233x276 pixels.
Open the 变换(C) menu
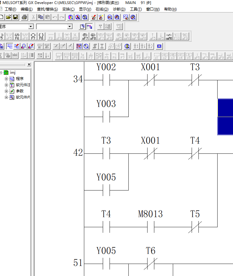tap(68, 9)
